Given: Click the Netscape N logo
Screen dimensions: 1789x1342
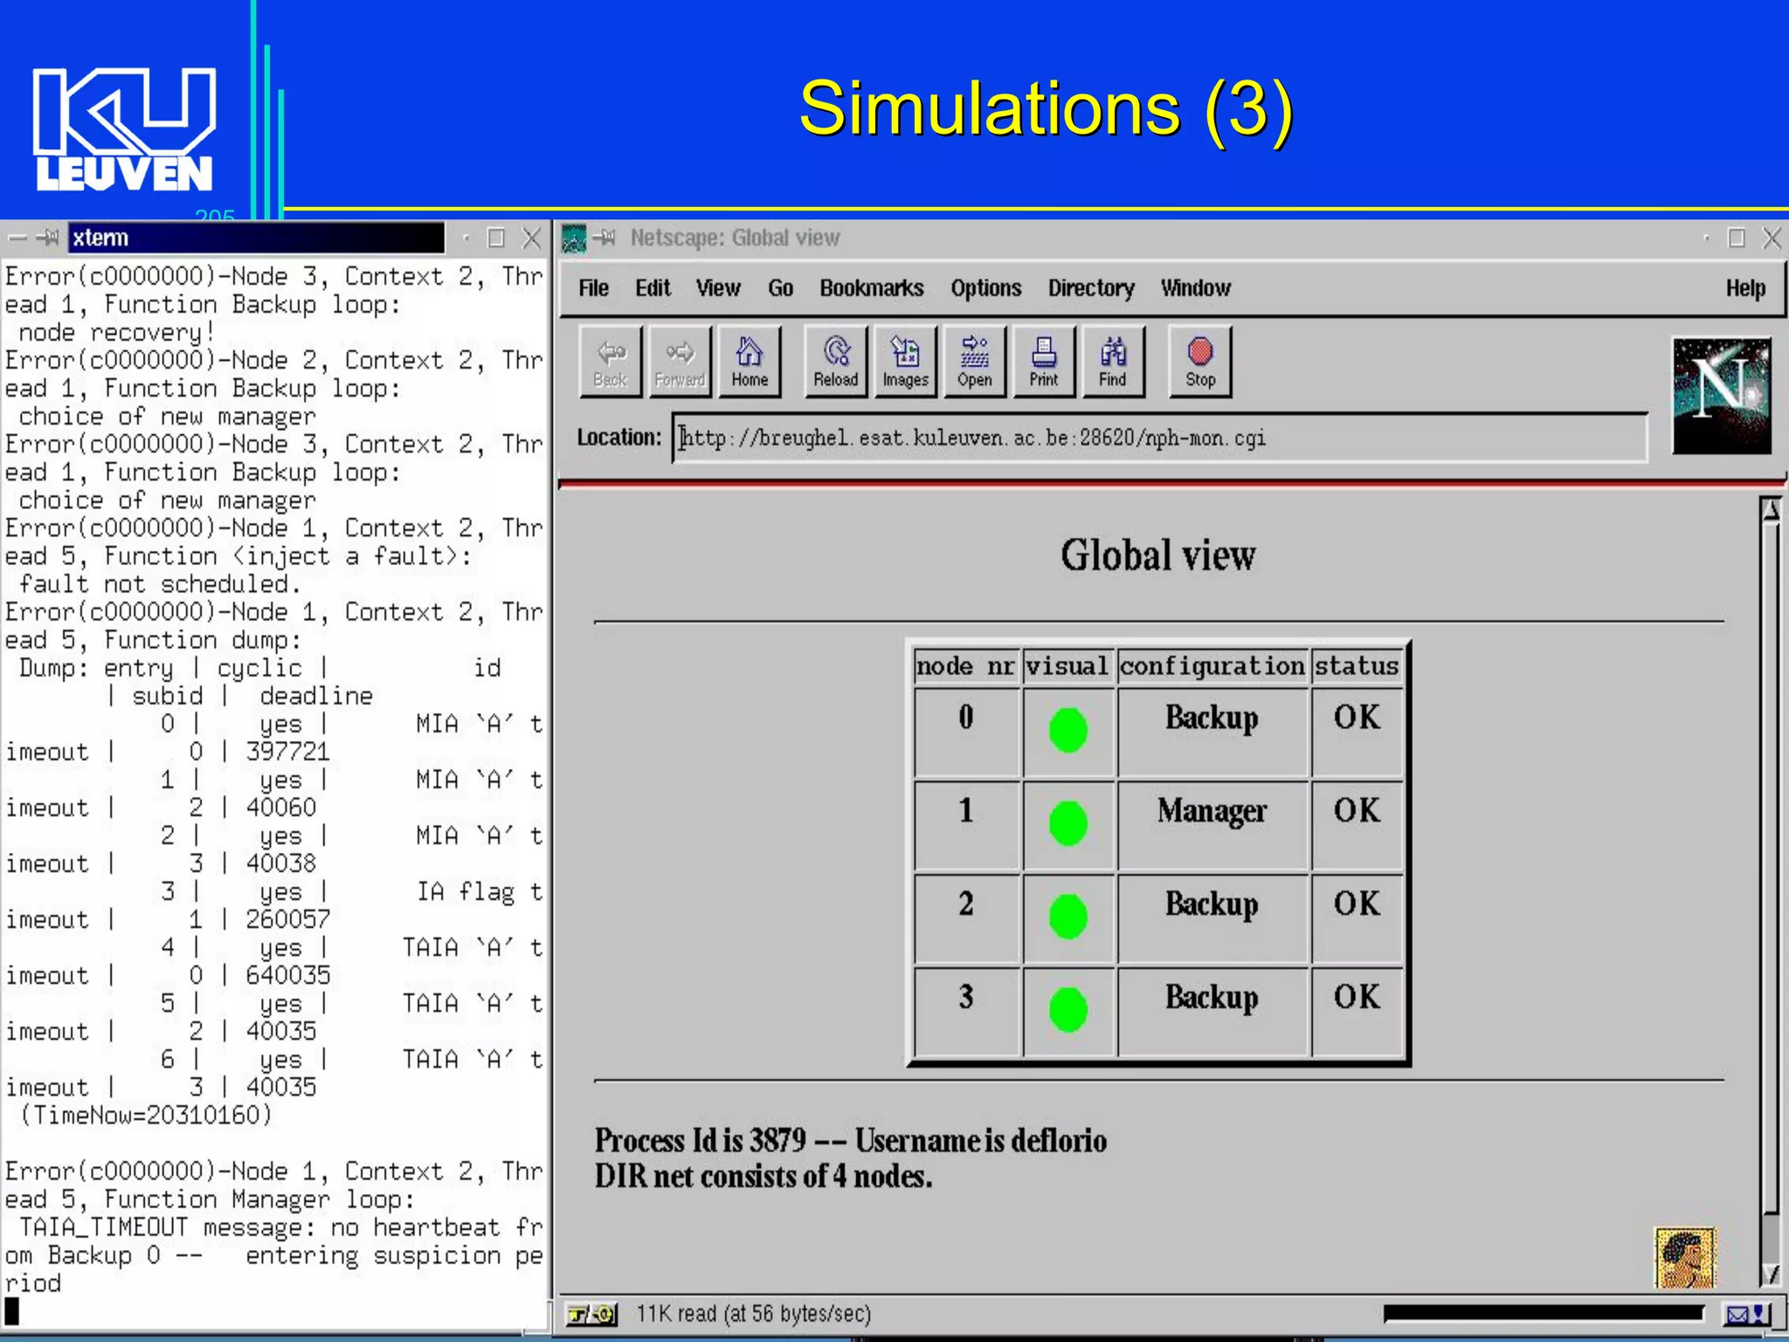Looking at the screenshot, I should [x=1722, y=395].
